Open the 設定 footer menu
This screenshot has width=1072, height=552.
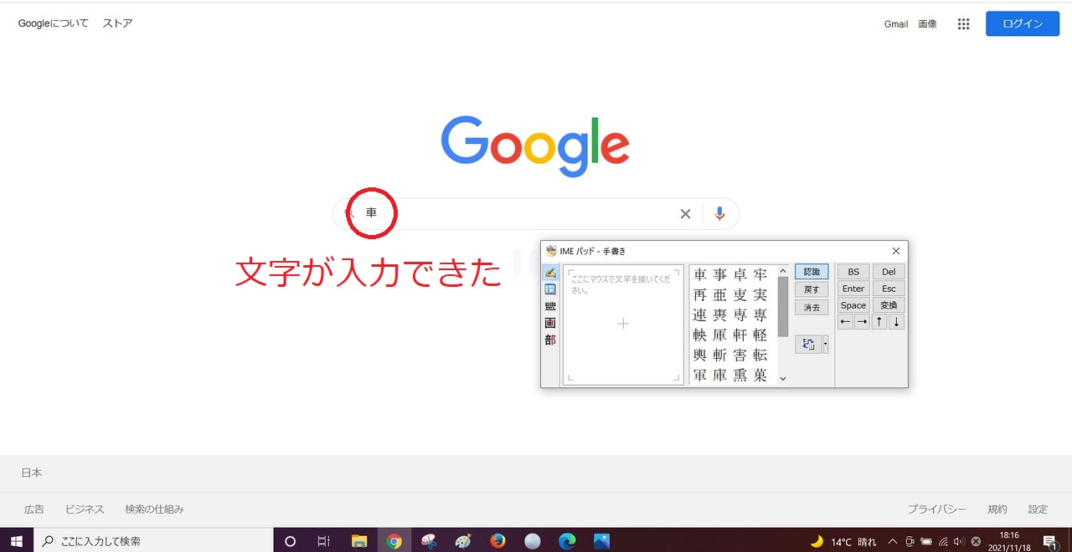[1038, 509]
